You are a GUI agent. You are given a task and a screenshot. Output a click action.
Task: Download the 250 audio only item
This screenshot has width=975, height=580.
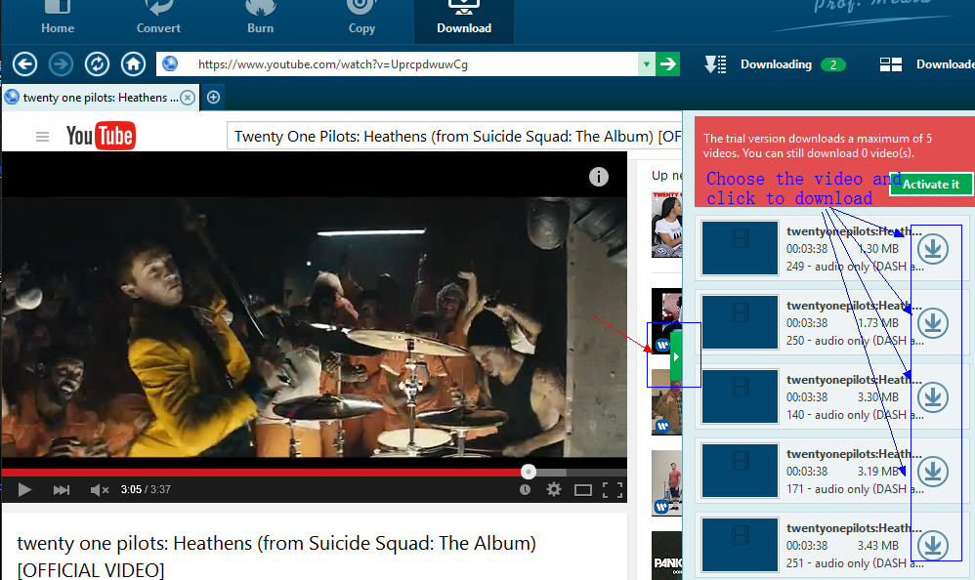point(933,323)
